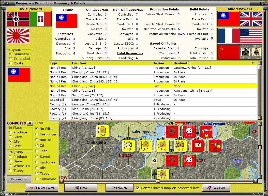
Task: Choose the United States flag
Action: pyautogui.click(x=251, y=36)
